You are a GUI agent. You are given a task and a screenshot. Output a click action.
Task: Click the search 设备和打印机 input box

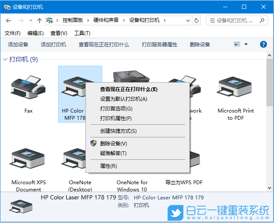click(237, 21)
